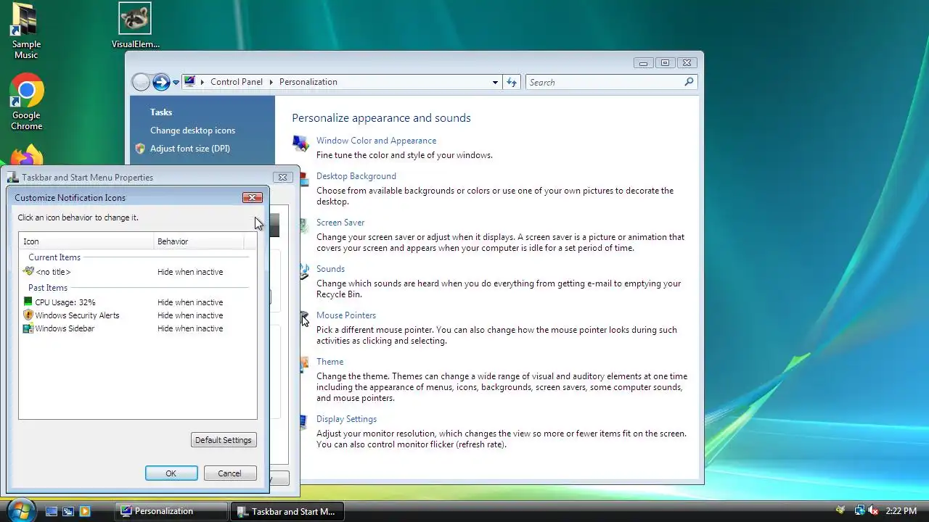Click the muted volume tray icon
The width and height of the screenshot is (929, 522).
(x=872, y=511)
